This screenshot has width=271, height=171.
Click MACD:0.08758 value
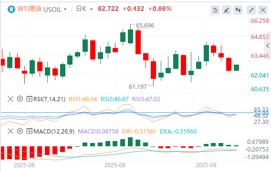98,132
